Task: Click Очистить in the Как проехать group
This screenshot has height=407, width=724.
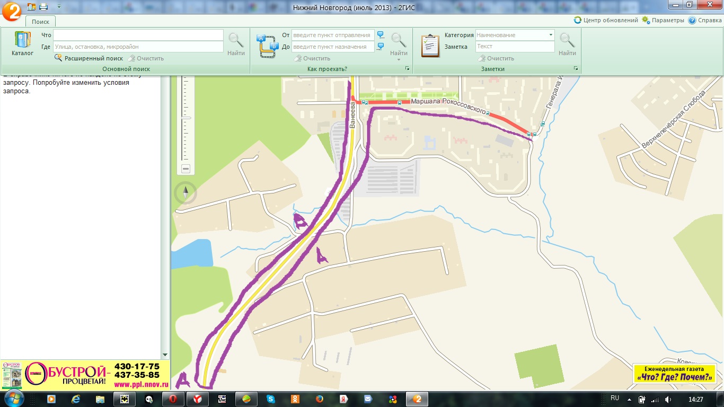Action: tap(312, 58)
